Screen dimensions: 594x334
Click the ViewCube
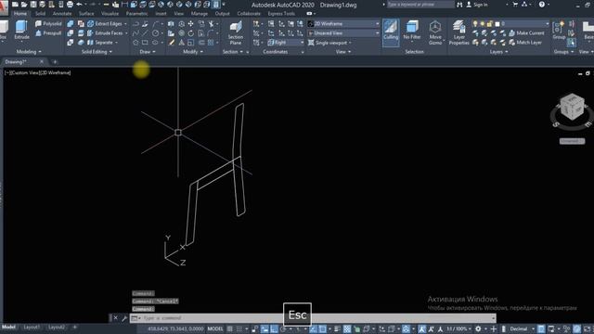pos(572,107)
